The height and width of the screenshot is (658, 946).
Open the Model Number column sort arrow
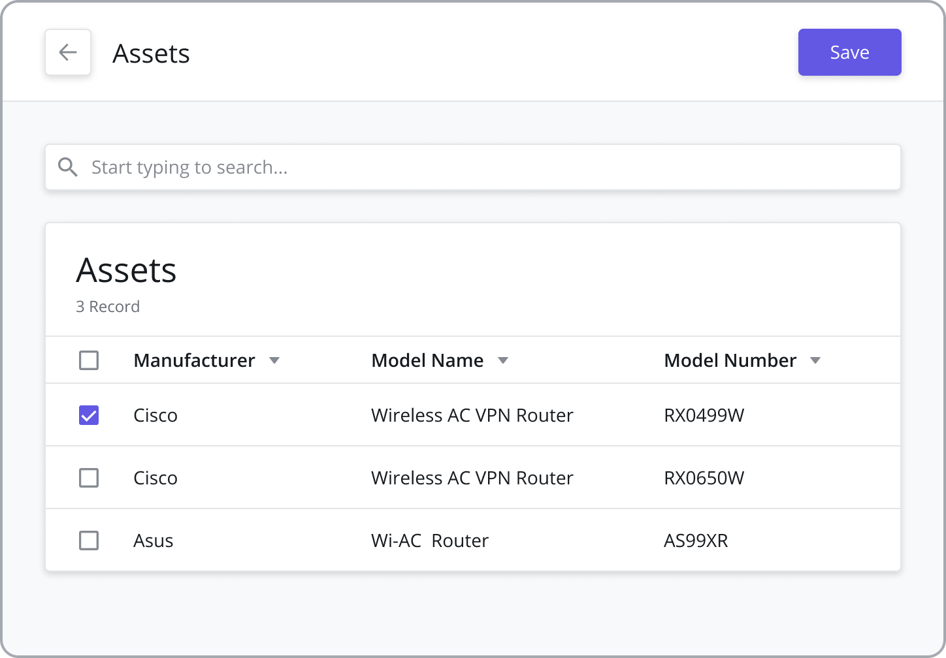tap(815, 360)
